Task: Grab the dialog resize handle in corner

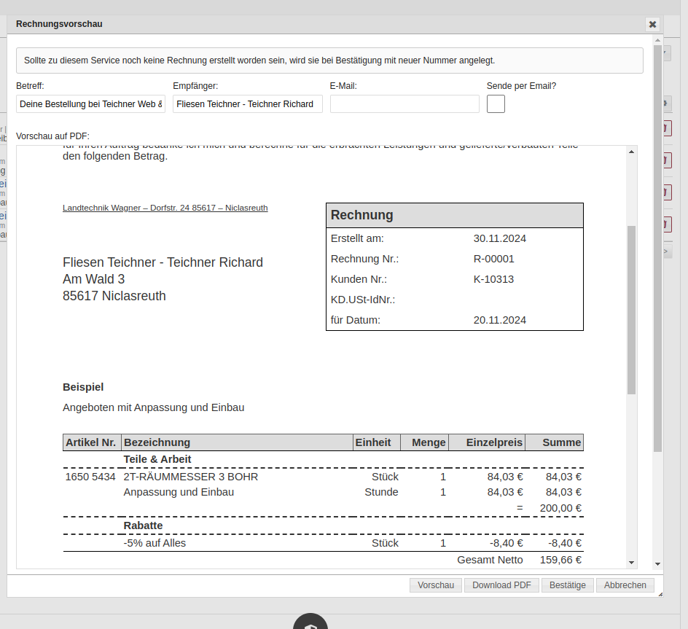Action: pyautogui.click(x=660, y=594)
